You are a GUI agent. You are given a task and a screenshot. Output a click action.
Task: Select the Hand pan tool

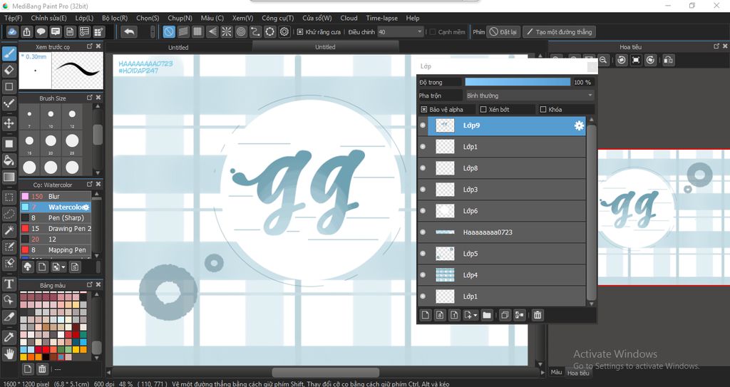pyautogui.click(x=9, y=354)
